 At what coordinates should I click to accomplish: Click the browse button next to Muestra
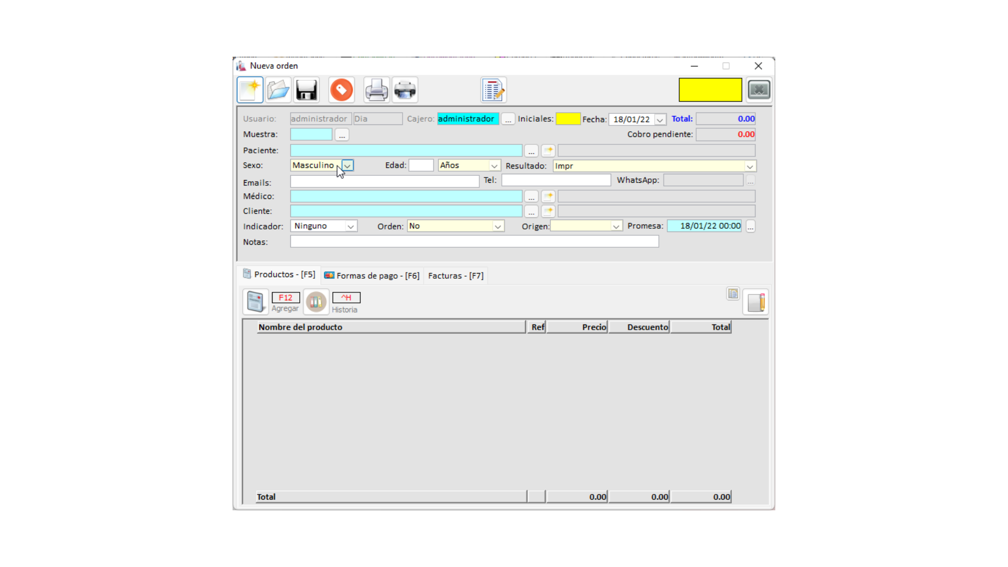pos(342,135)
